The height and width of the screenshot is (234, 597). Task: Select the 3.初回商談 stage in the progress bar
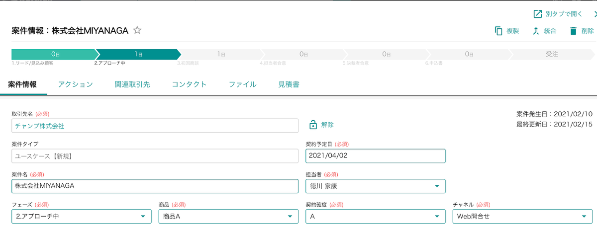[221, 54]
